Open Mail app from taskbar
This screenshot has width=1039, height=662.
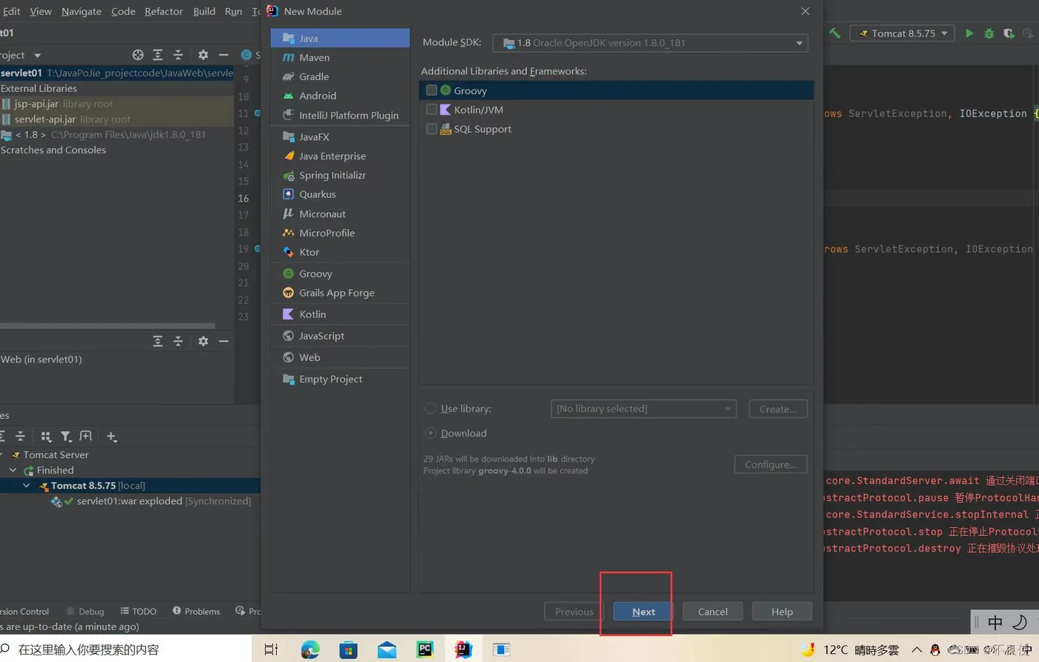(387, 650)
